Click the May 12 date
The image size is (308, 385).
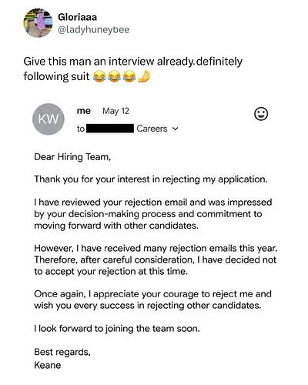coord(115,111)
